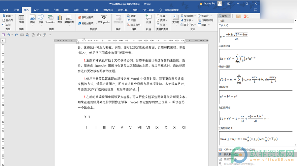Insert a Page Break (分页)
297x166 pixels.
[x=7, y=25]
